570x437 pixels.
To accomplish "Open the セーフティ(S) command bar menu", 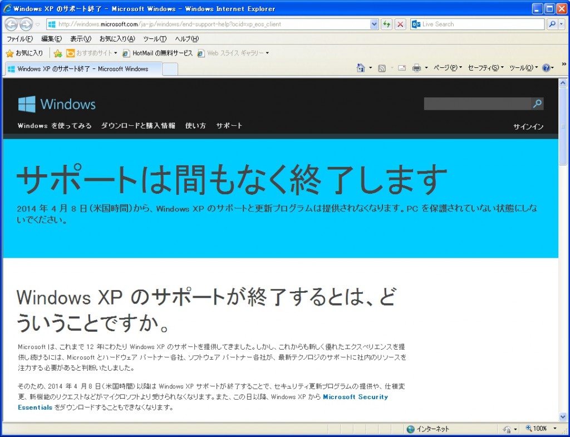I will pyautogui.click(x=485, y=68).
